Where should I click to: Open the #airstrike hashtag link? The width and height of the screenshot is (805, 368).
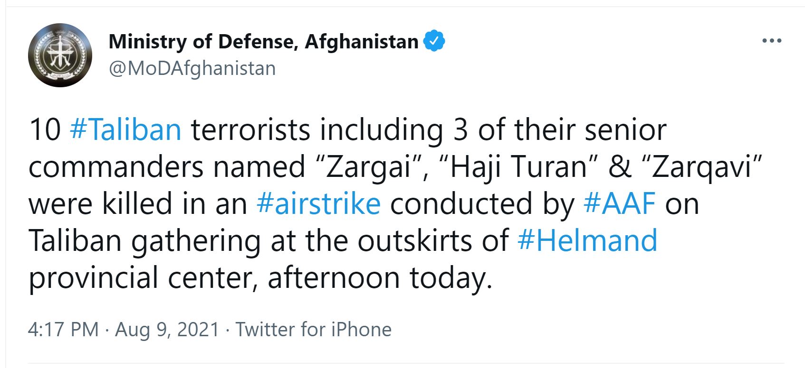(318, 203)
